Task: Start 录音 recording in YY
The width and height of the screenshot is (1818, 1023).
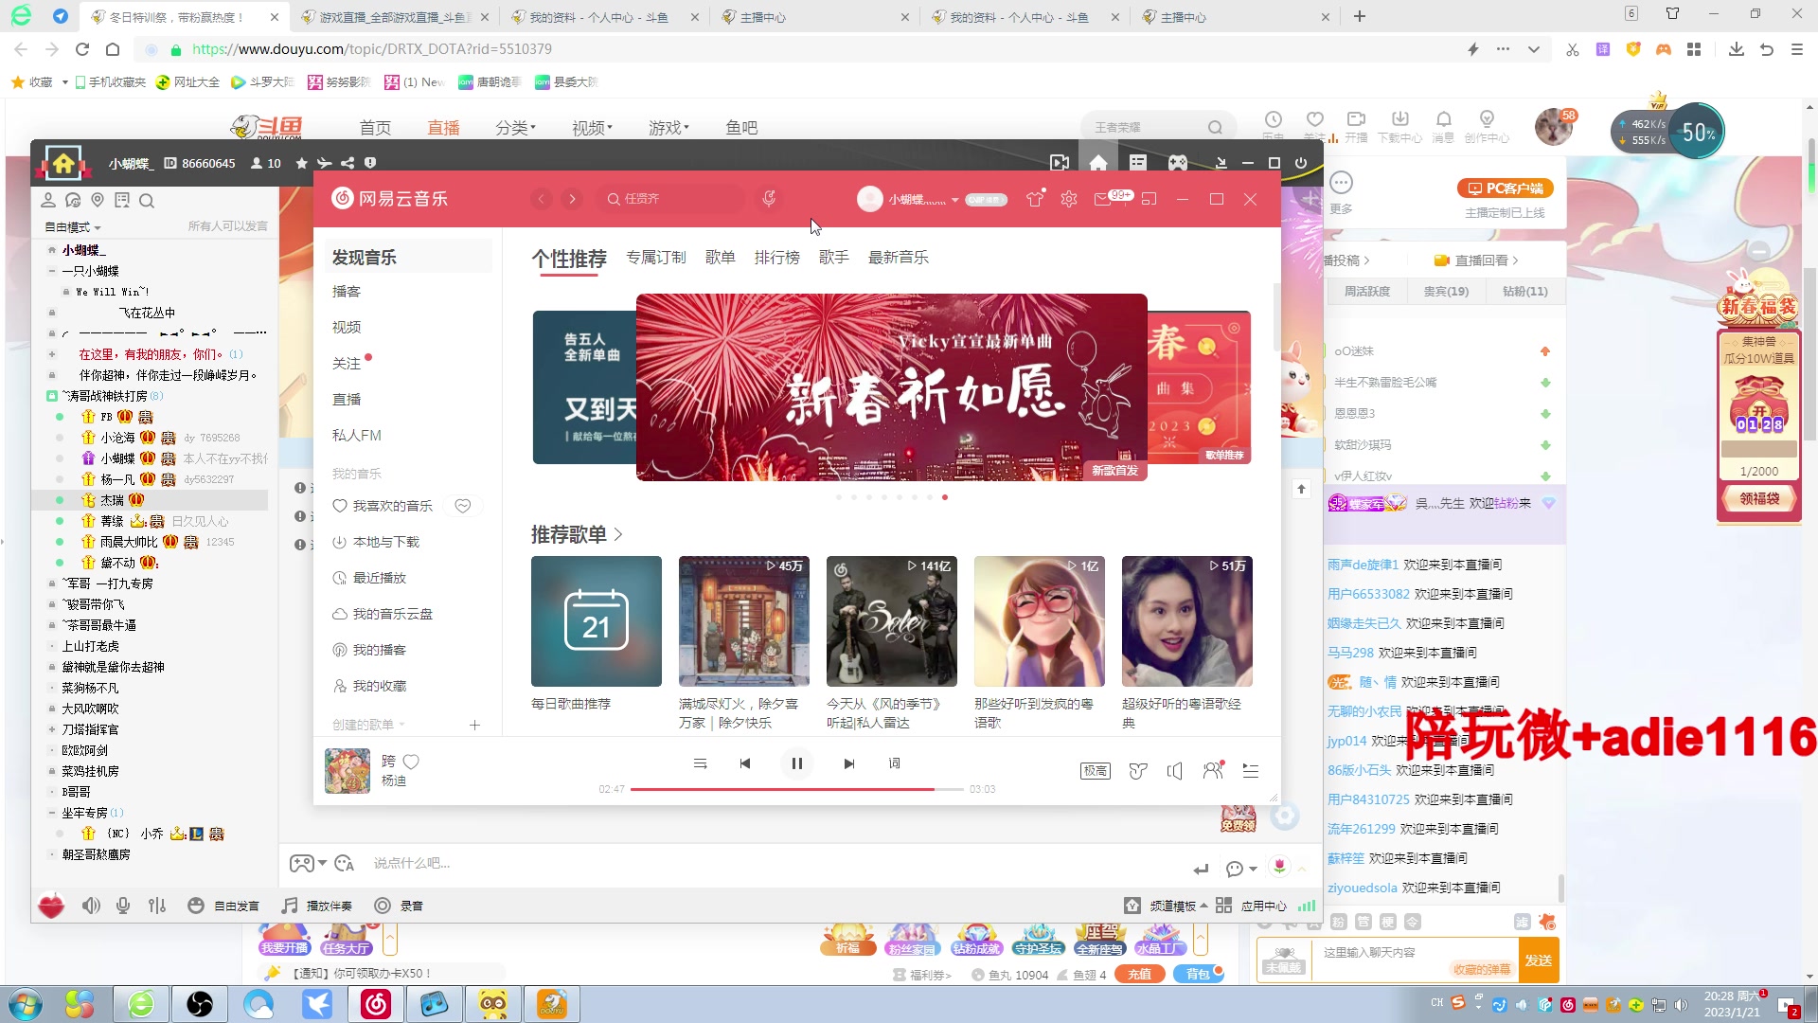Action: click(x=399, y=906)
